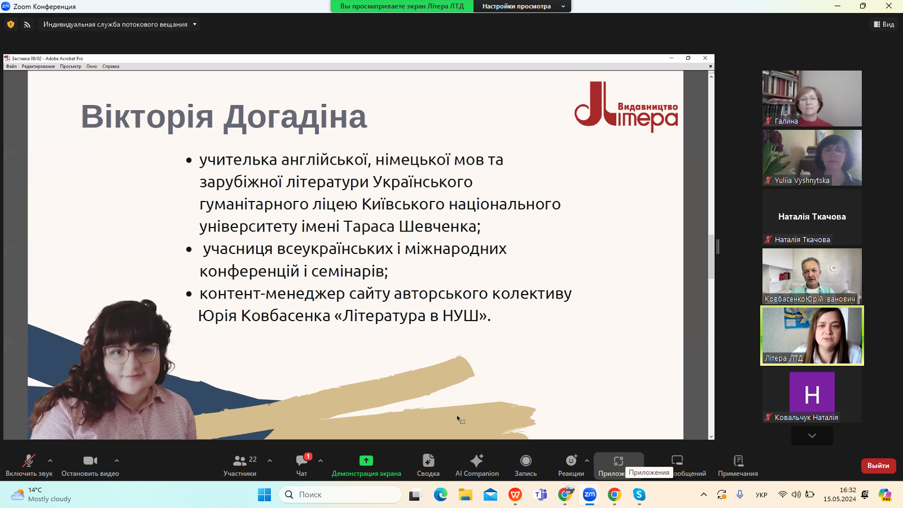903x508 pixels.
Task: Open the Сводка summary tool
Action: click(428, 465)
